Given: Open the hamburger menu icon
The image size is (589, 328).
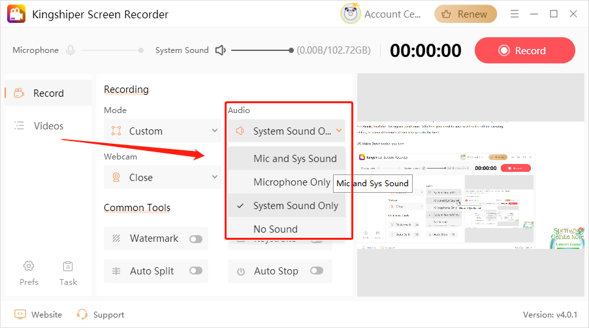Looking at the screenshot, I should pyautogui.click(x=515, y=14).
